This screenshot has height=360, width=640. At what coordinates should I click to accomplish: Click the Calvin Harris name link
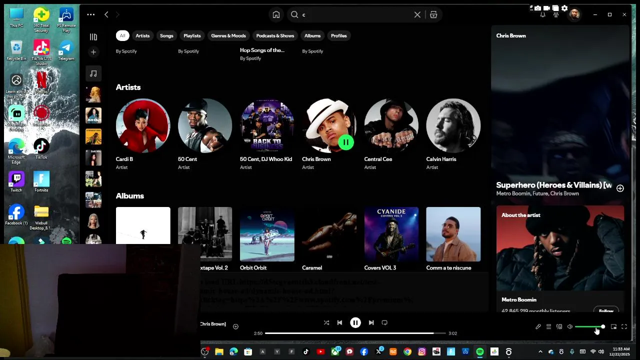pos(441,159)
